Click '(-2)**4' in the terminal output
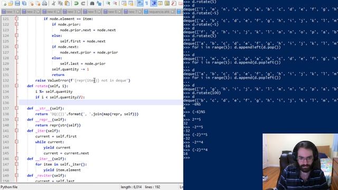Screen dimensions: 338x190 pyautogui.click(x=200, y=150)
